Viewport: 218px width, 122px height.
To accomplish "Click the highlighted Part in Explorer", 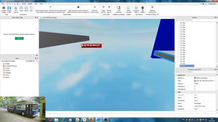I will 187,66.
